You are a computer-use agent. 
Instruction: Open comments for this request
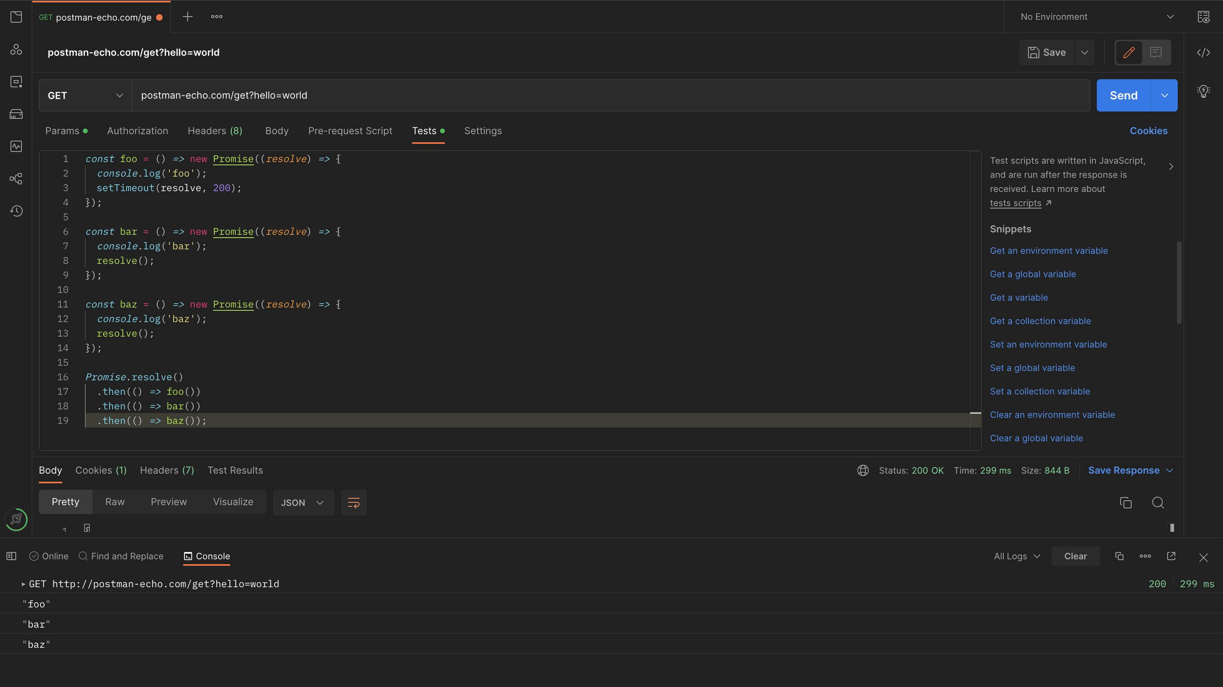[1155, 52]
